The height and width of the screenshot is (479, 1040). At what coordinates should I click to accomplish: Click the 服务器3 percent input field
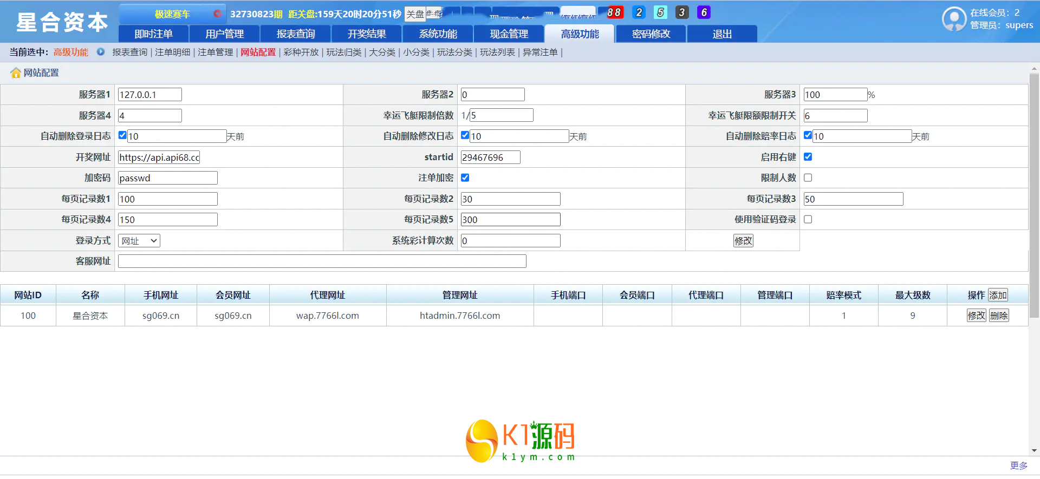point(836,95)
